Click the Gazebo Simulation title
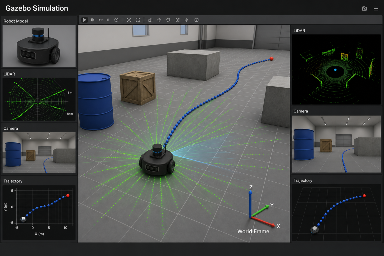This screenshot has height=256, width=384. coord(37,8)
